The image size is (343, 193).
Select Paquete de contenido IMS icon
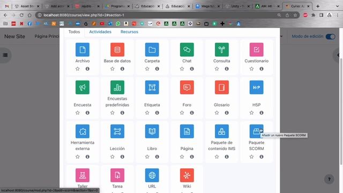point(221,131)
